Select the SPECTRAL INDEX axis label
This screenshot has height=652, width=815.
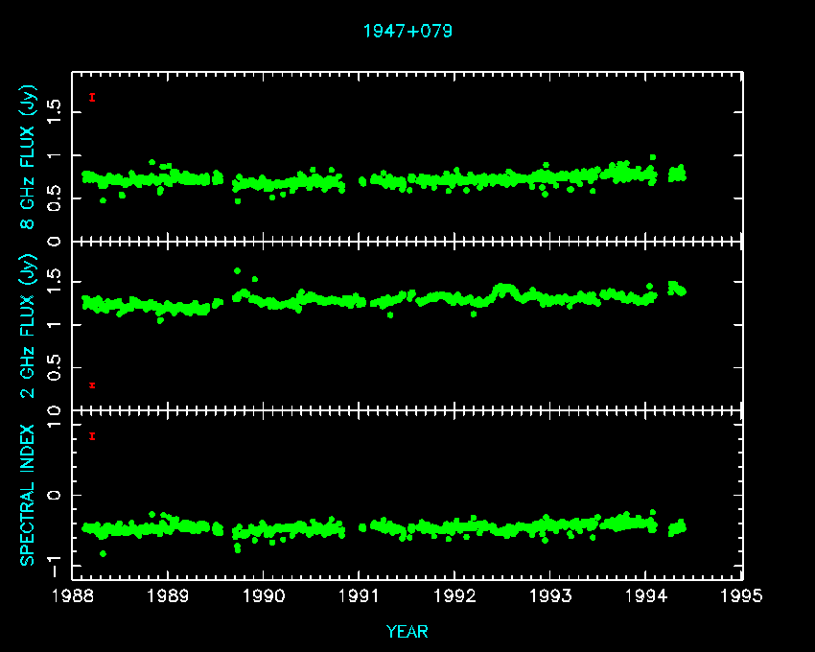click(x=28, y=495)
